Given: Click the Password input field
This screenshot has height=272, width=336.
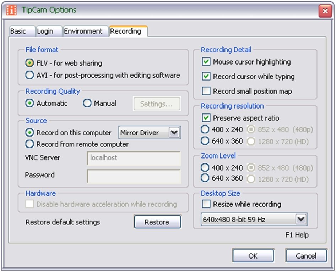Looking at the screenshot, I should pyautogui.click(x=134, y=176).
